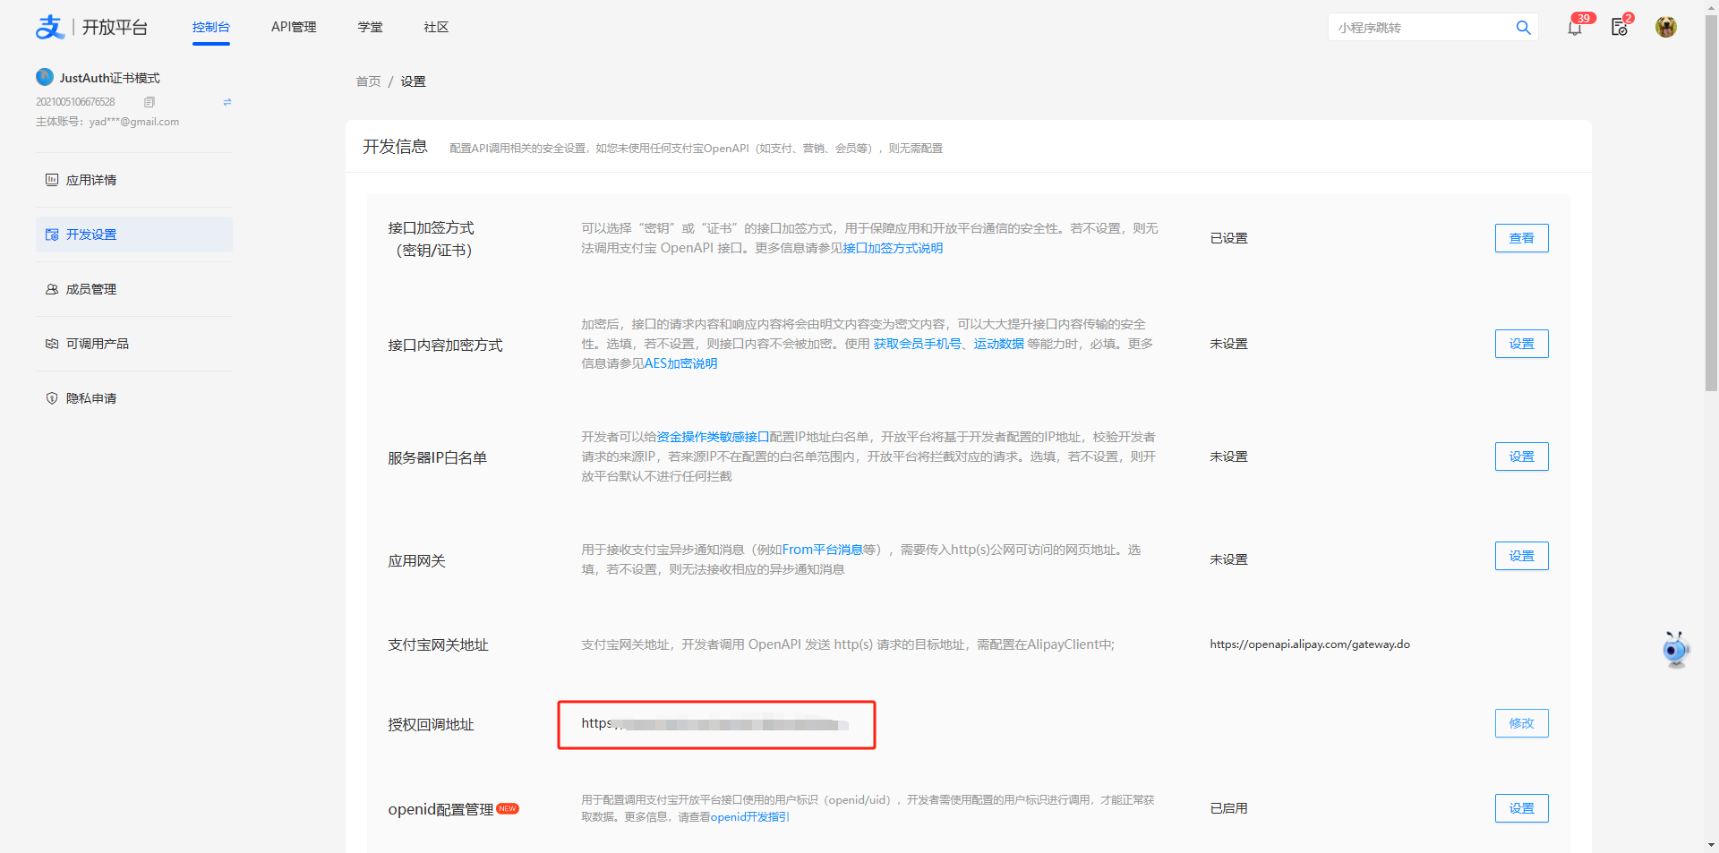Select 可调用产品 in the sidebar

(x=134, y=344)
